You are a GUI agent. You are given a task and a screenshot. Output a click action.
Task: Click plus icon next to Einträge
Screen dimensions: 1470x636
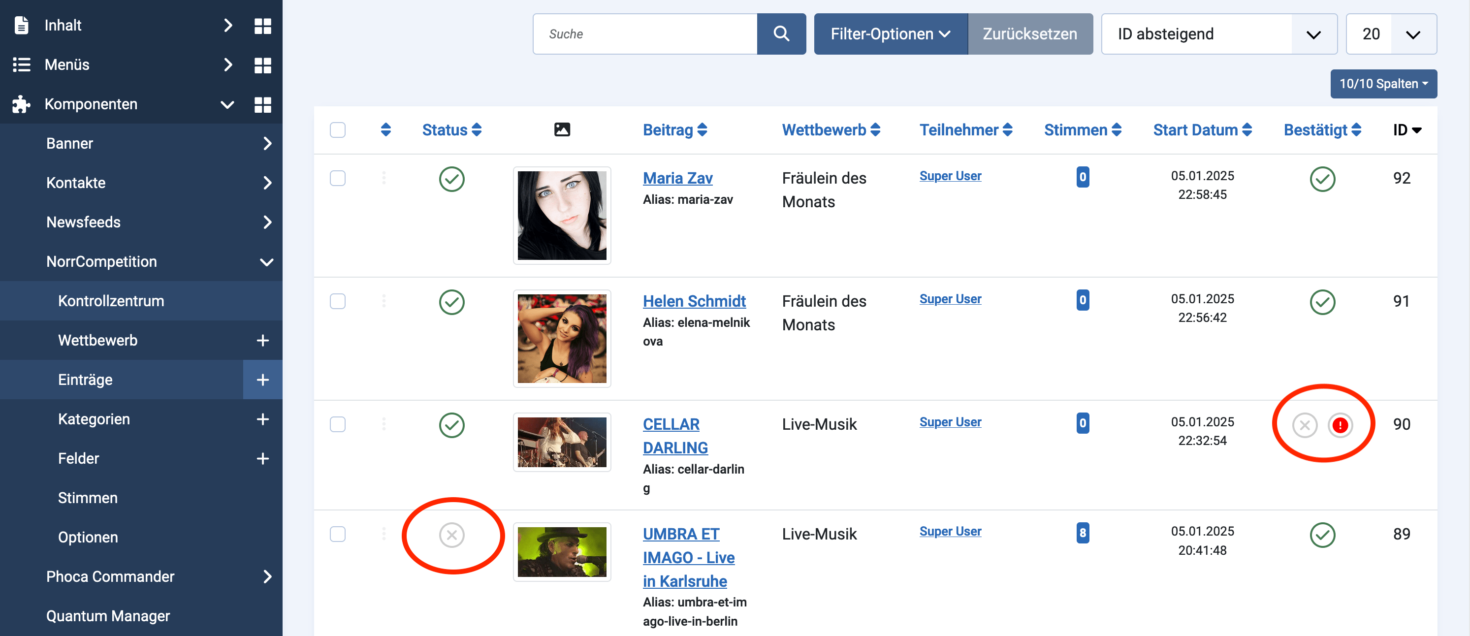(x=262, y=380)
